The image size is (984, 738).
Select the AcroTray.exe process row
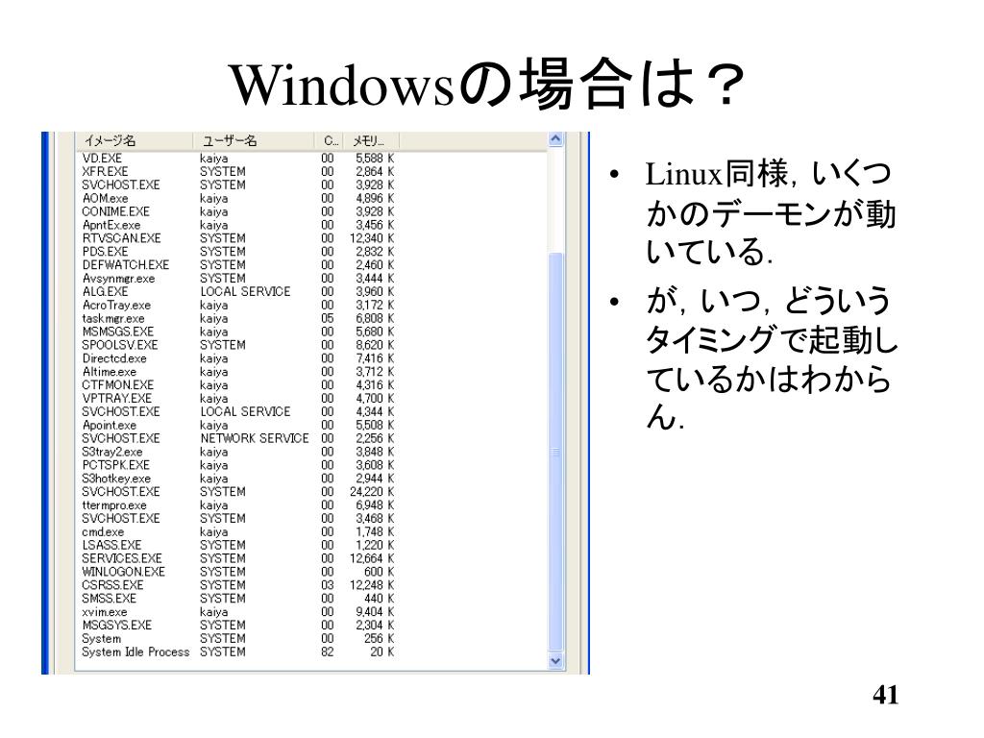coord(238,306)
